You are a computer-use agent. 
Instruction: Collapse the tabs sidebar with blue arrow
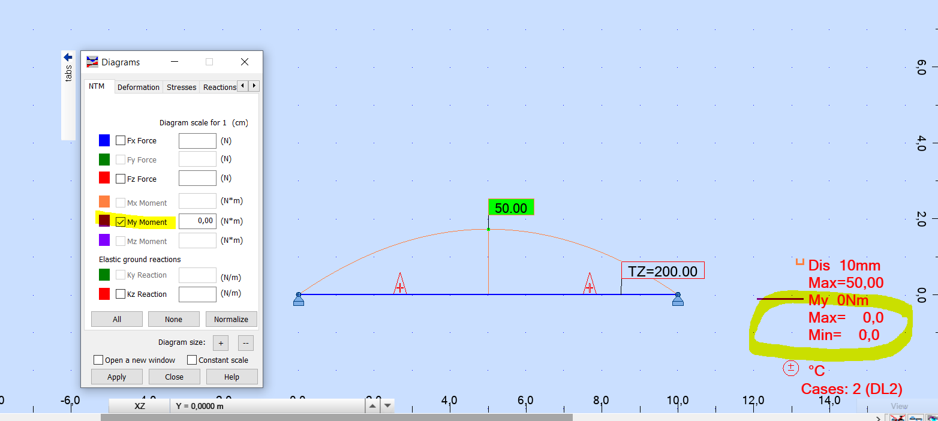(x=68, y=56)
